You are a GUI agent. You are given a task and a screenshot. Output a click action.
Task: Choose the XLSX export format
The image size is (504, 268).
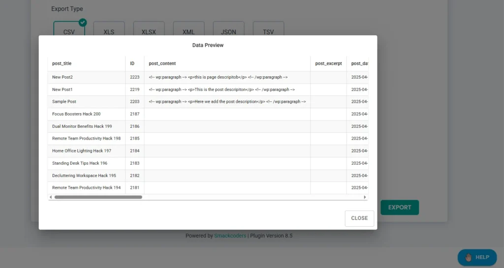coord(149,30)
